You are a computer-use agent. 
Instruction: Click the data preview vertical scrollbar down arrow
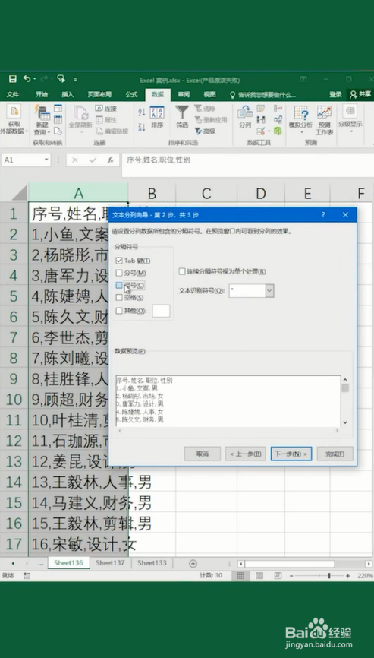345,422
